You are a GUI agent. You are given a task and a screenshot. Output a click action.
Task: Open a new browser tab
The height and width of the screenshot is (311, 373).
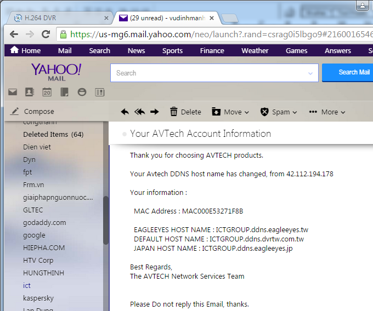click(229, 18)
